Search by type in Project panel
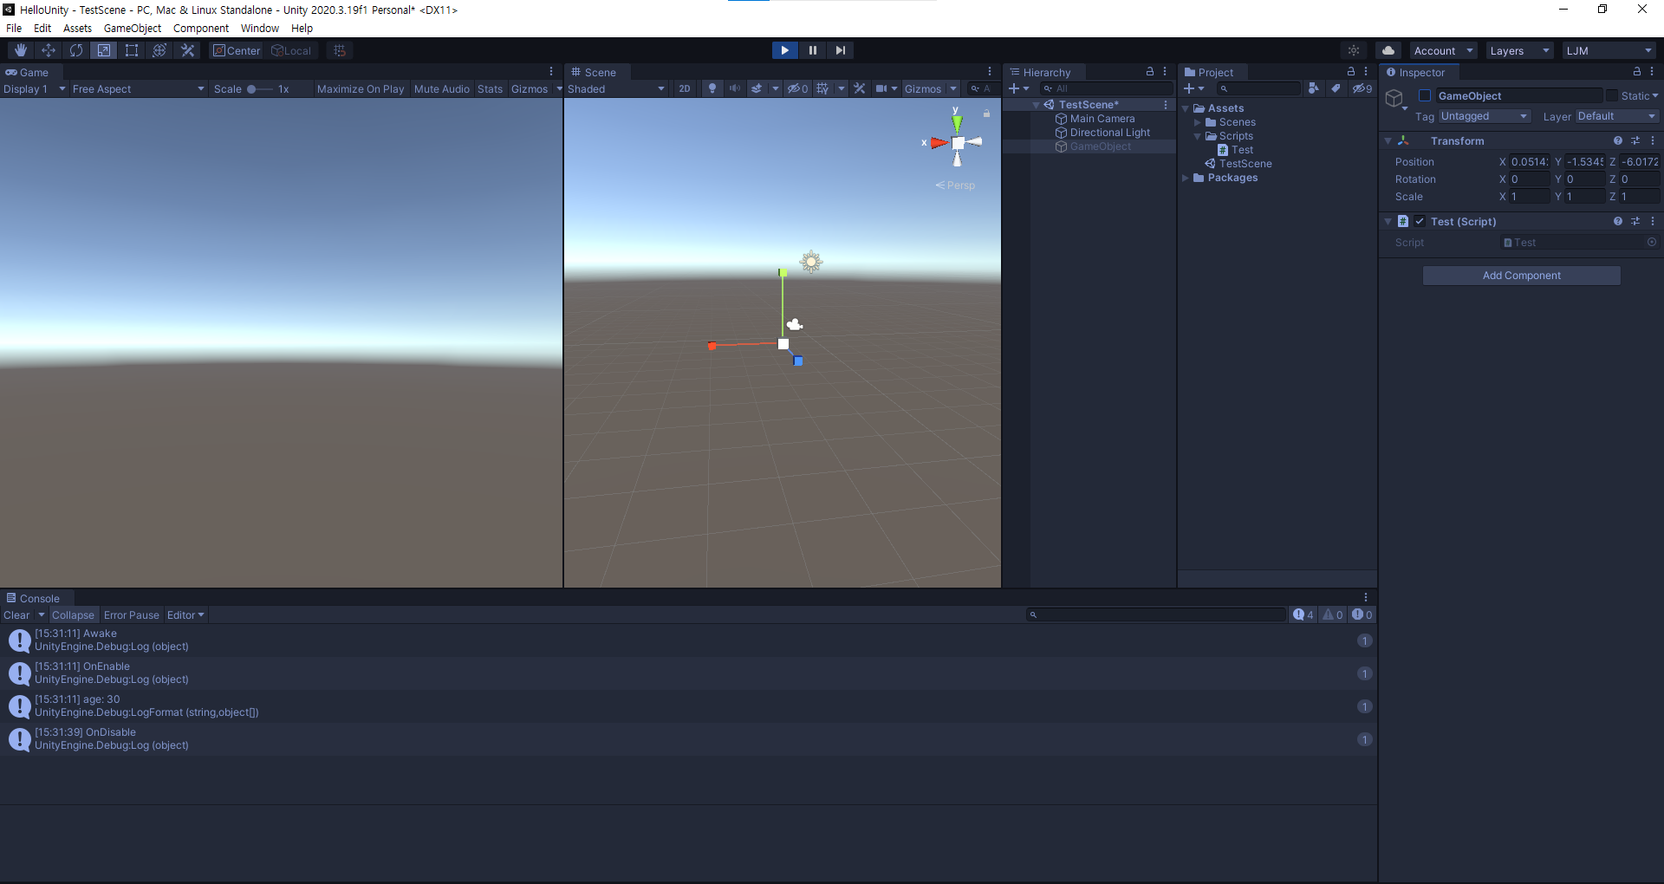 click(x=1314, y=88)
